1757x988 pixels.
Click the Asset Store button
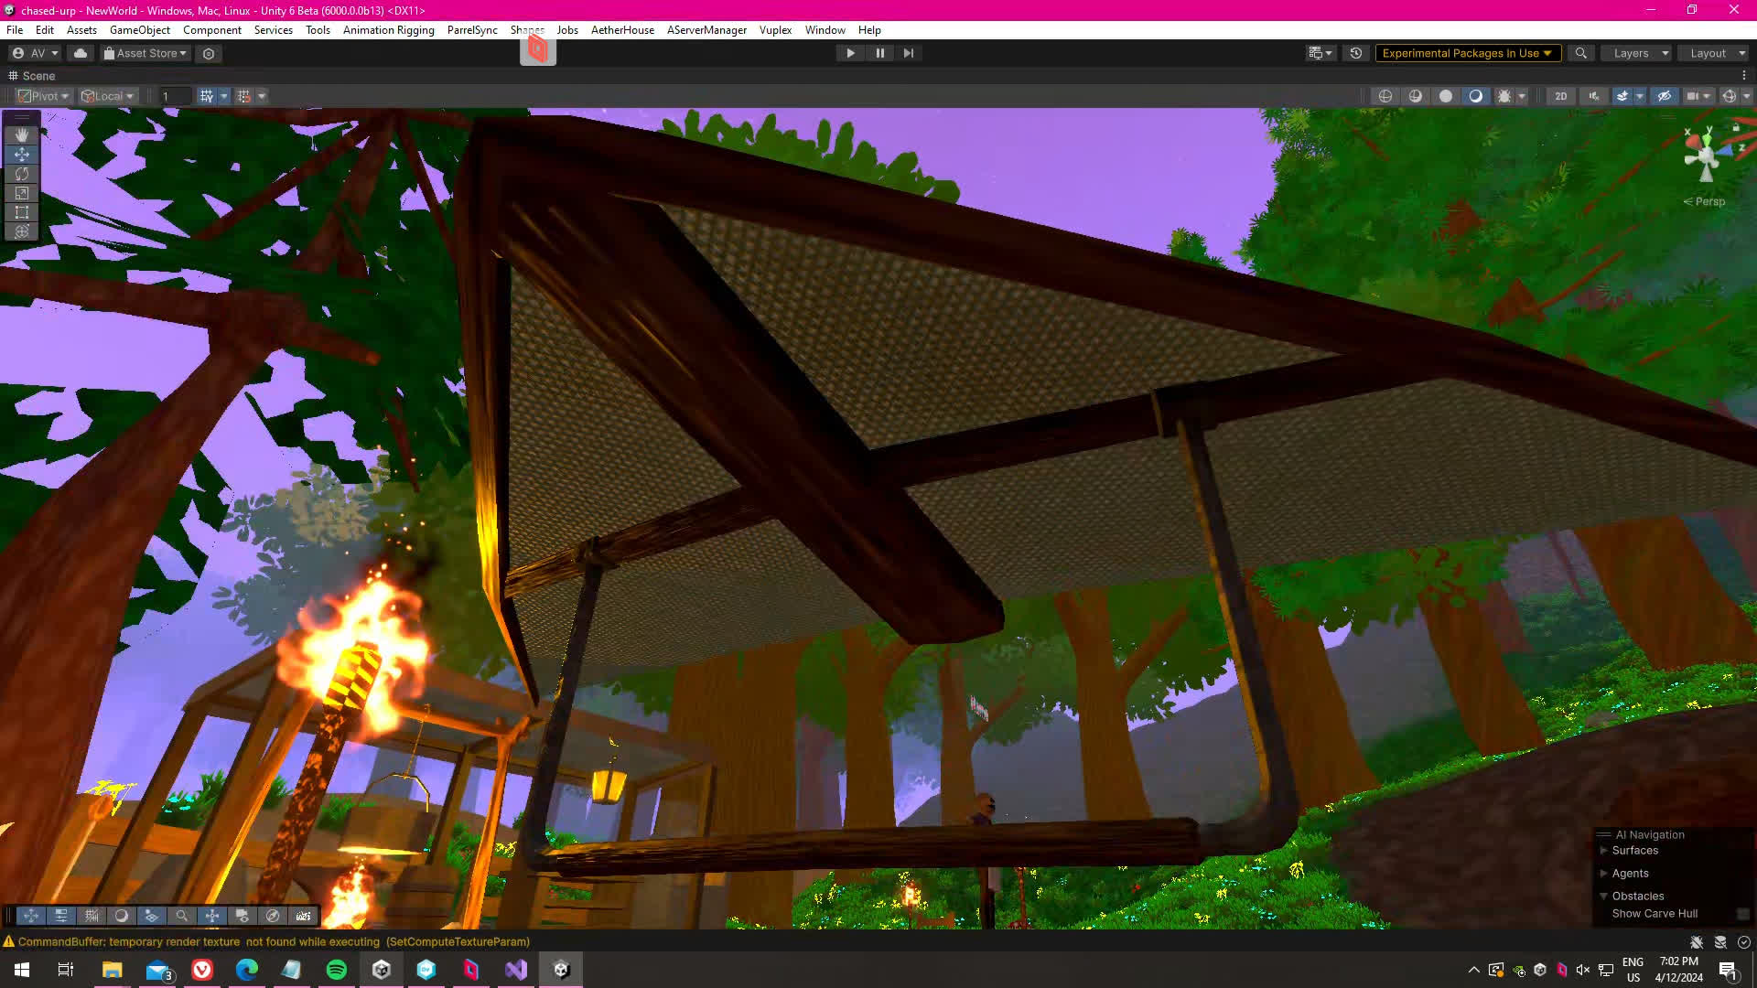pos(146,53)
